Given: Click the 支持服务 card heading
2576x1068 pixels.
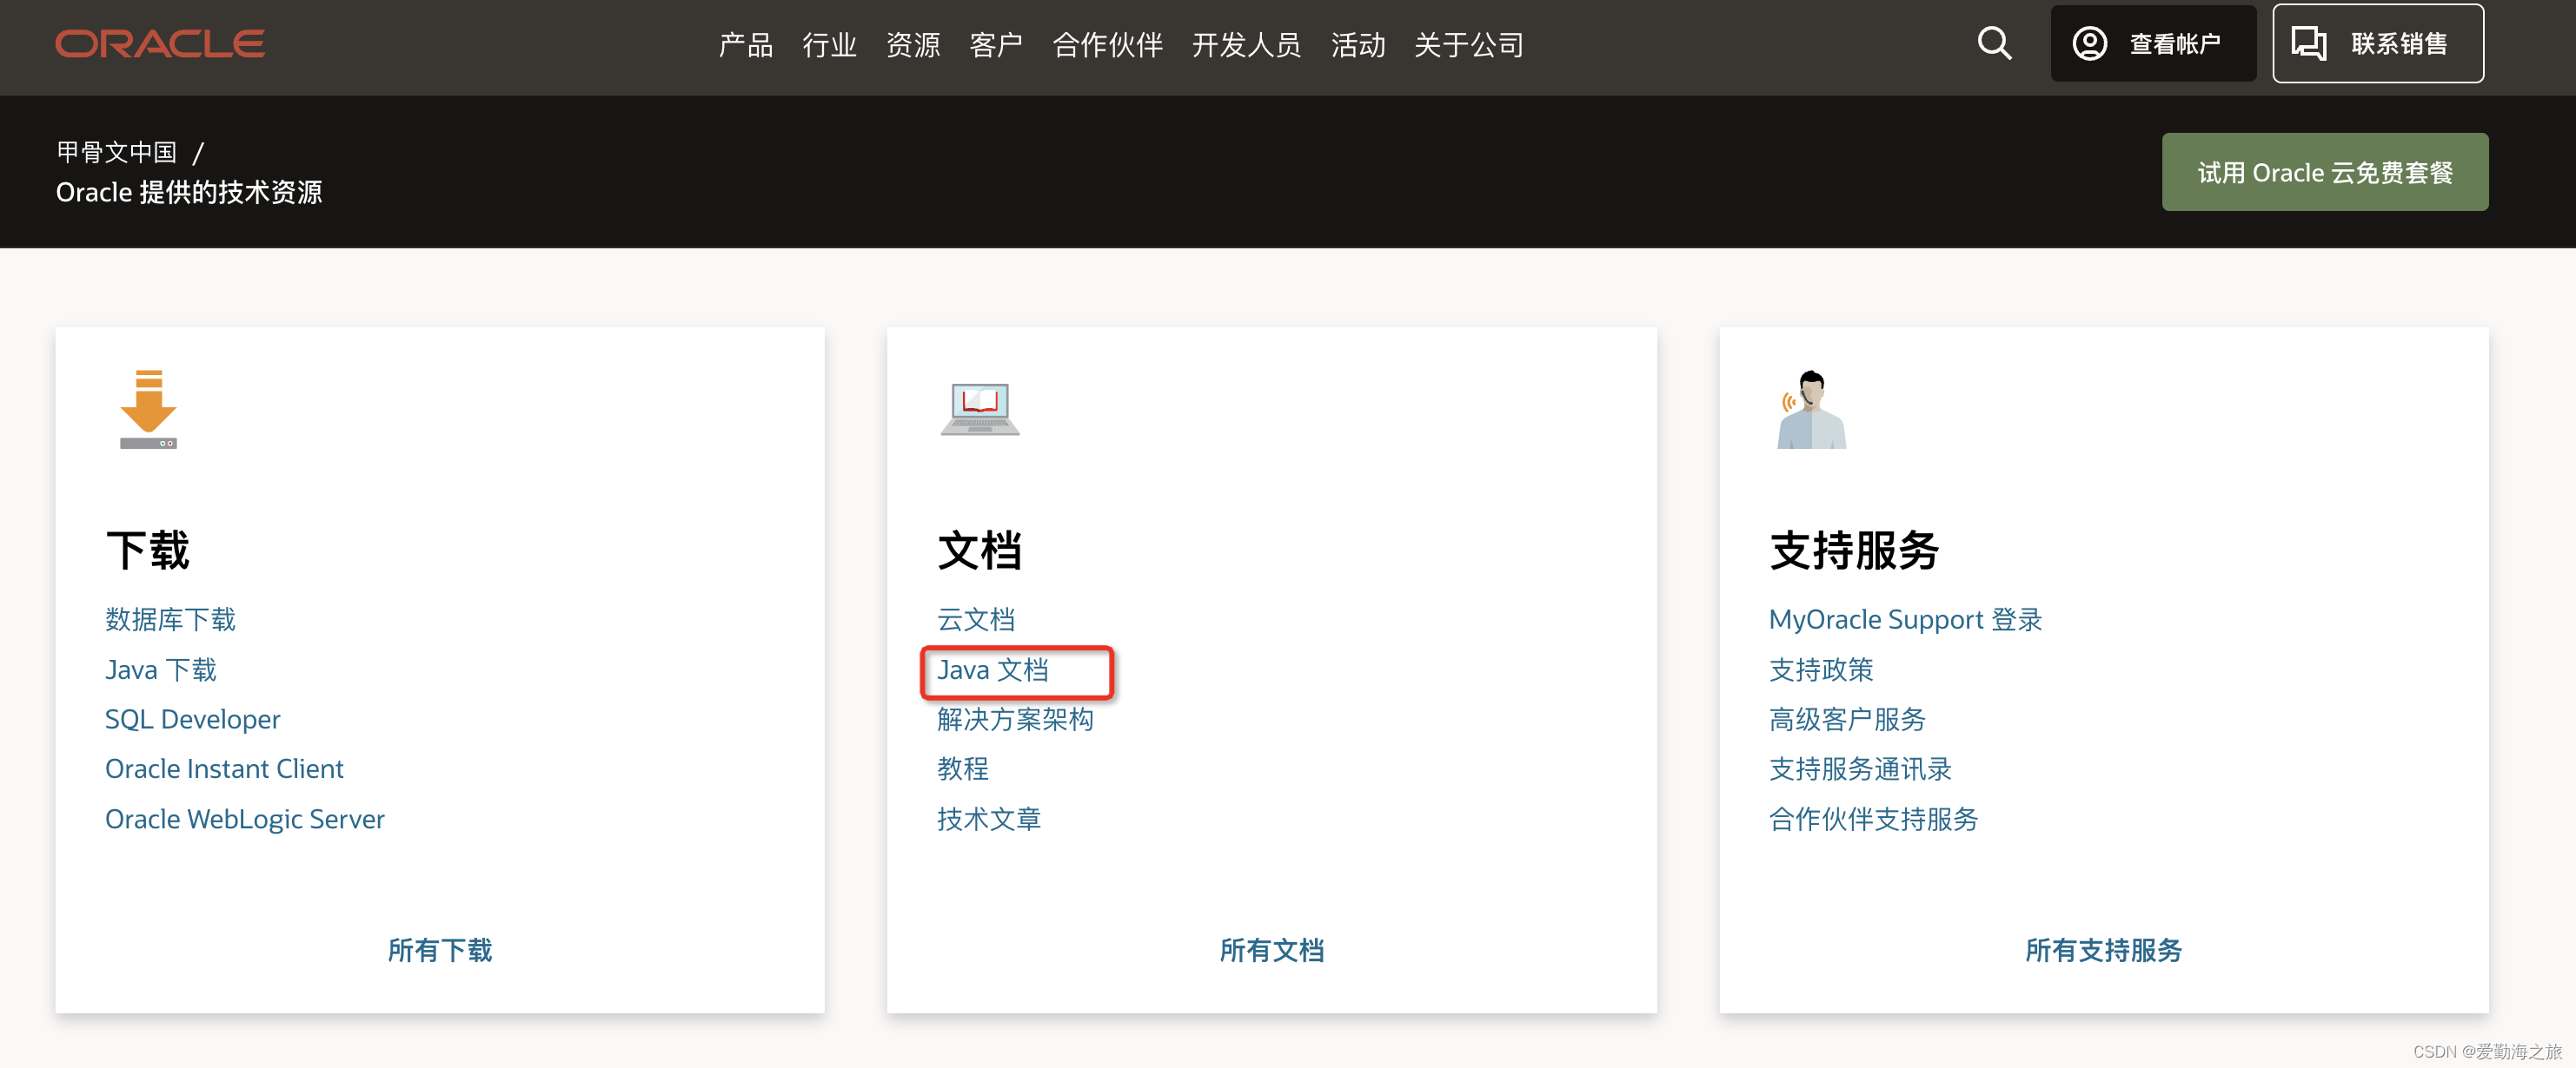Looking at the screenshot, I should 1854,550.
